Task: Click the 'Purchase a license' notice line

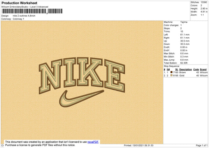Action: pos(40,145)
